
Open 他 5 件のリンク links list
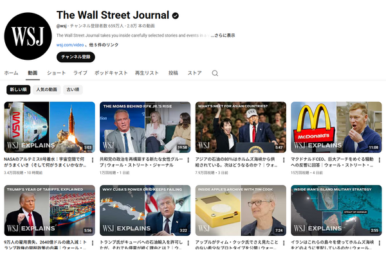(104, 45)
